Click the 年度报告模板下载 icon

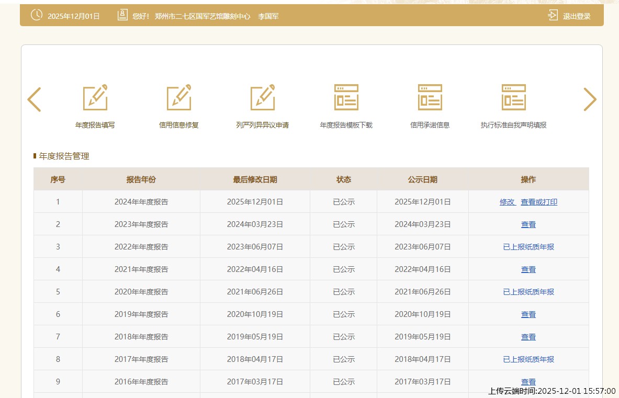(x=346, y=97)
